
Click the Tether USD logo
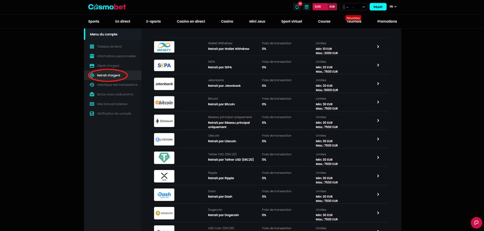click(164, 158)
